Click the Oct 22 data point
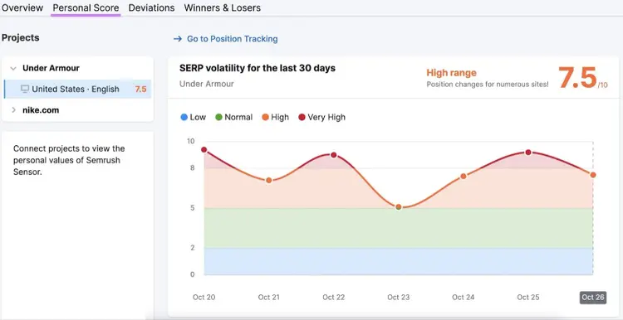 (x=334, y=155)
